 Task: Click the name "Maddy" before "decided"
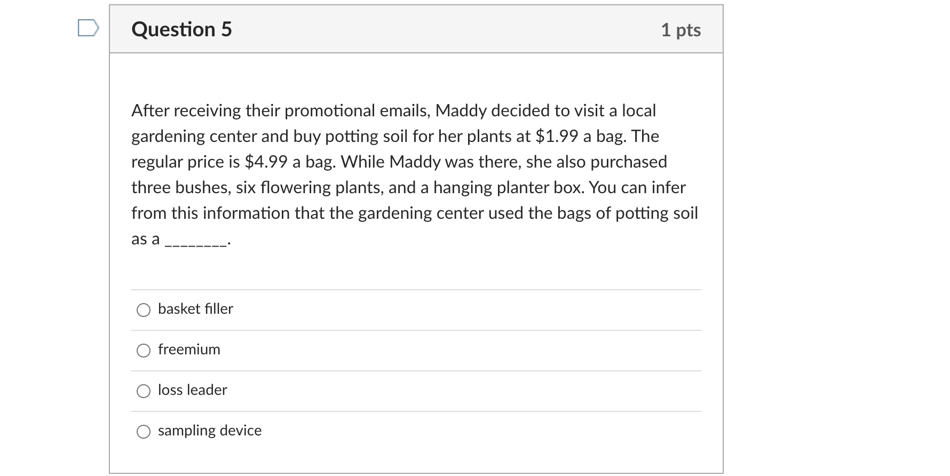(461, 110)
